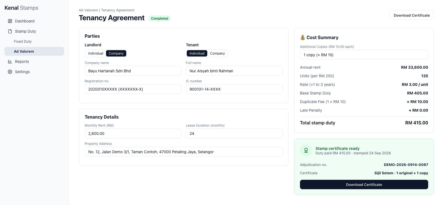The width and height of the screenshot is (444, 205).
Task: Click the total value RM 415.00
Action: tap(417, 123)
